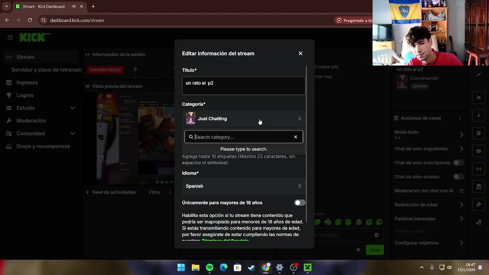This screenshot has height=275, width=489.
Task: Open the pencil edit icon in right sidebar
Action: pyautogui.click(x=479, y=75)
